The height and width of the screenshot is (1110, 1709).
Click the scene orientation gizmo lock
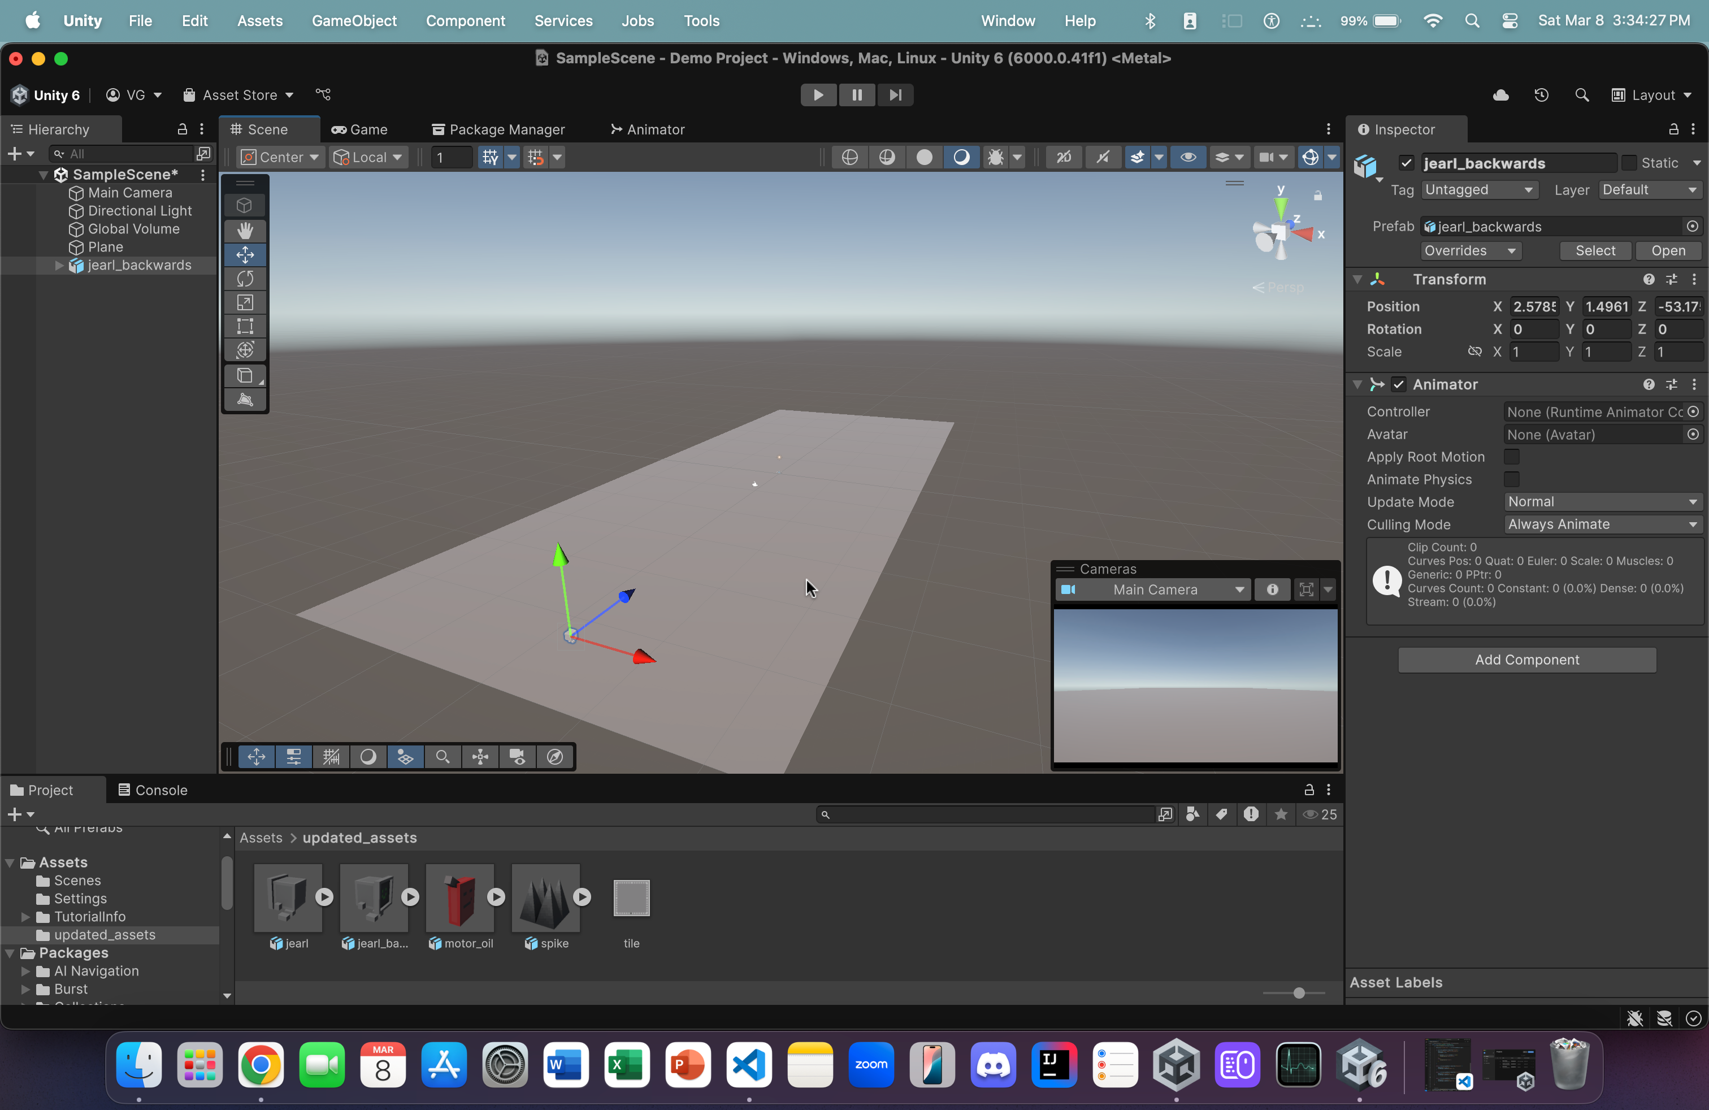click(x=1318, y=196)
